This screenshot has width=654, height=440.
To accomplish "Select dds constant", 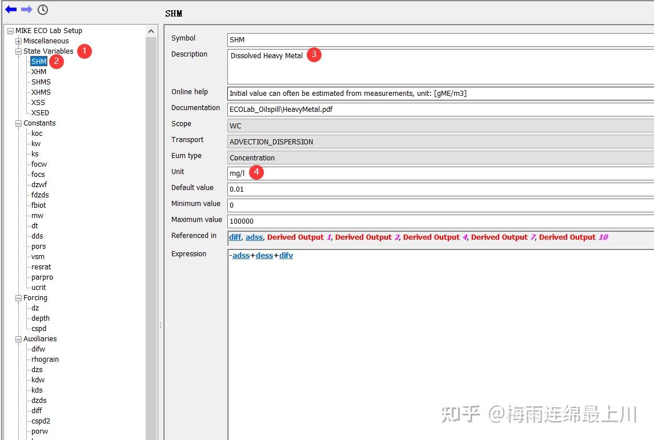I will pyautogui.click(x=37, y=236).
